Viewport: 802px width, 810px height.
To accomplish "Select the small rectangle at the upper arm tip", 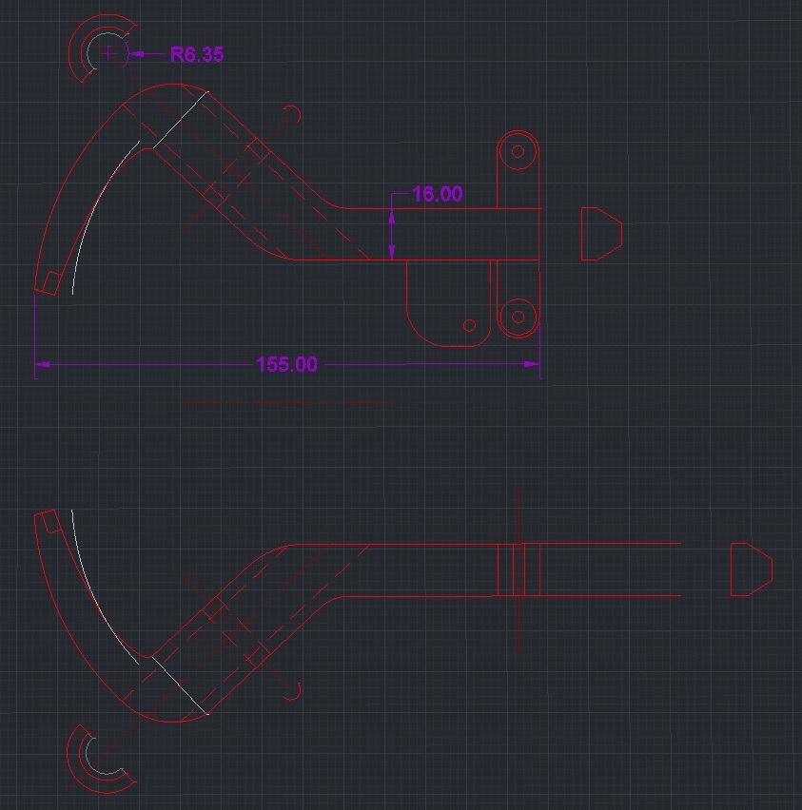I will (x=51, y=281).
